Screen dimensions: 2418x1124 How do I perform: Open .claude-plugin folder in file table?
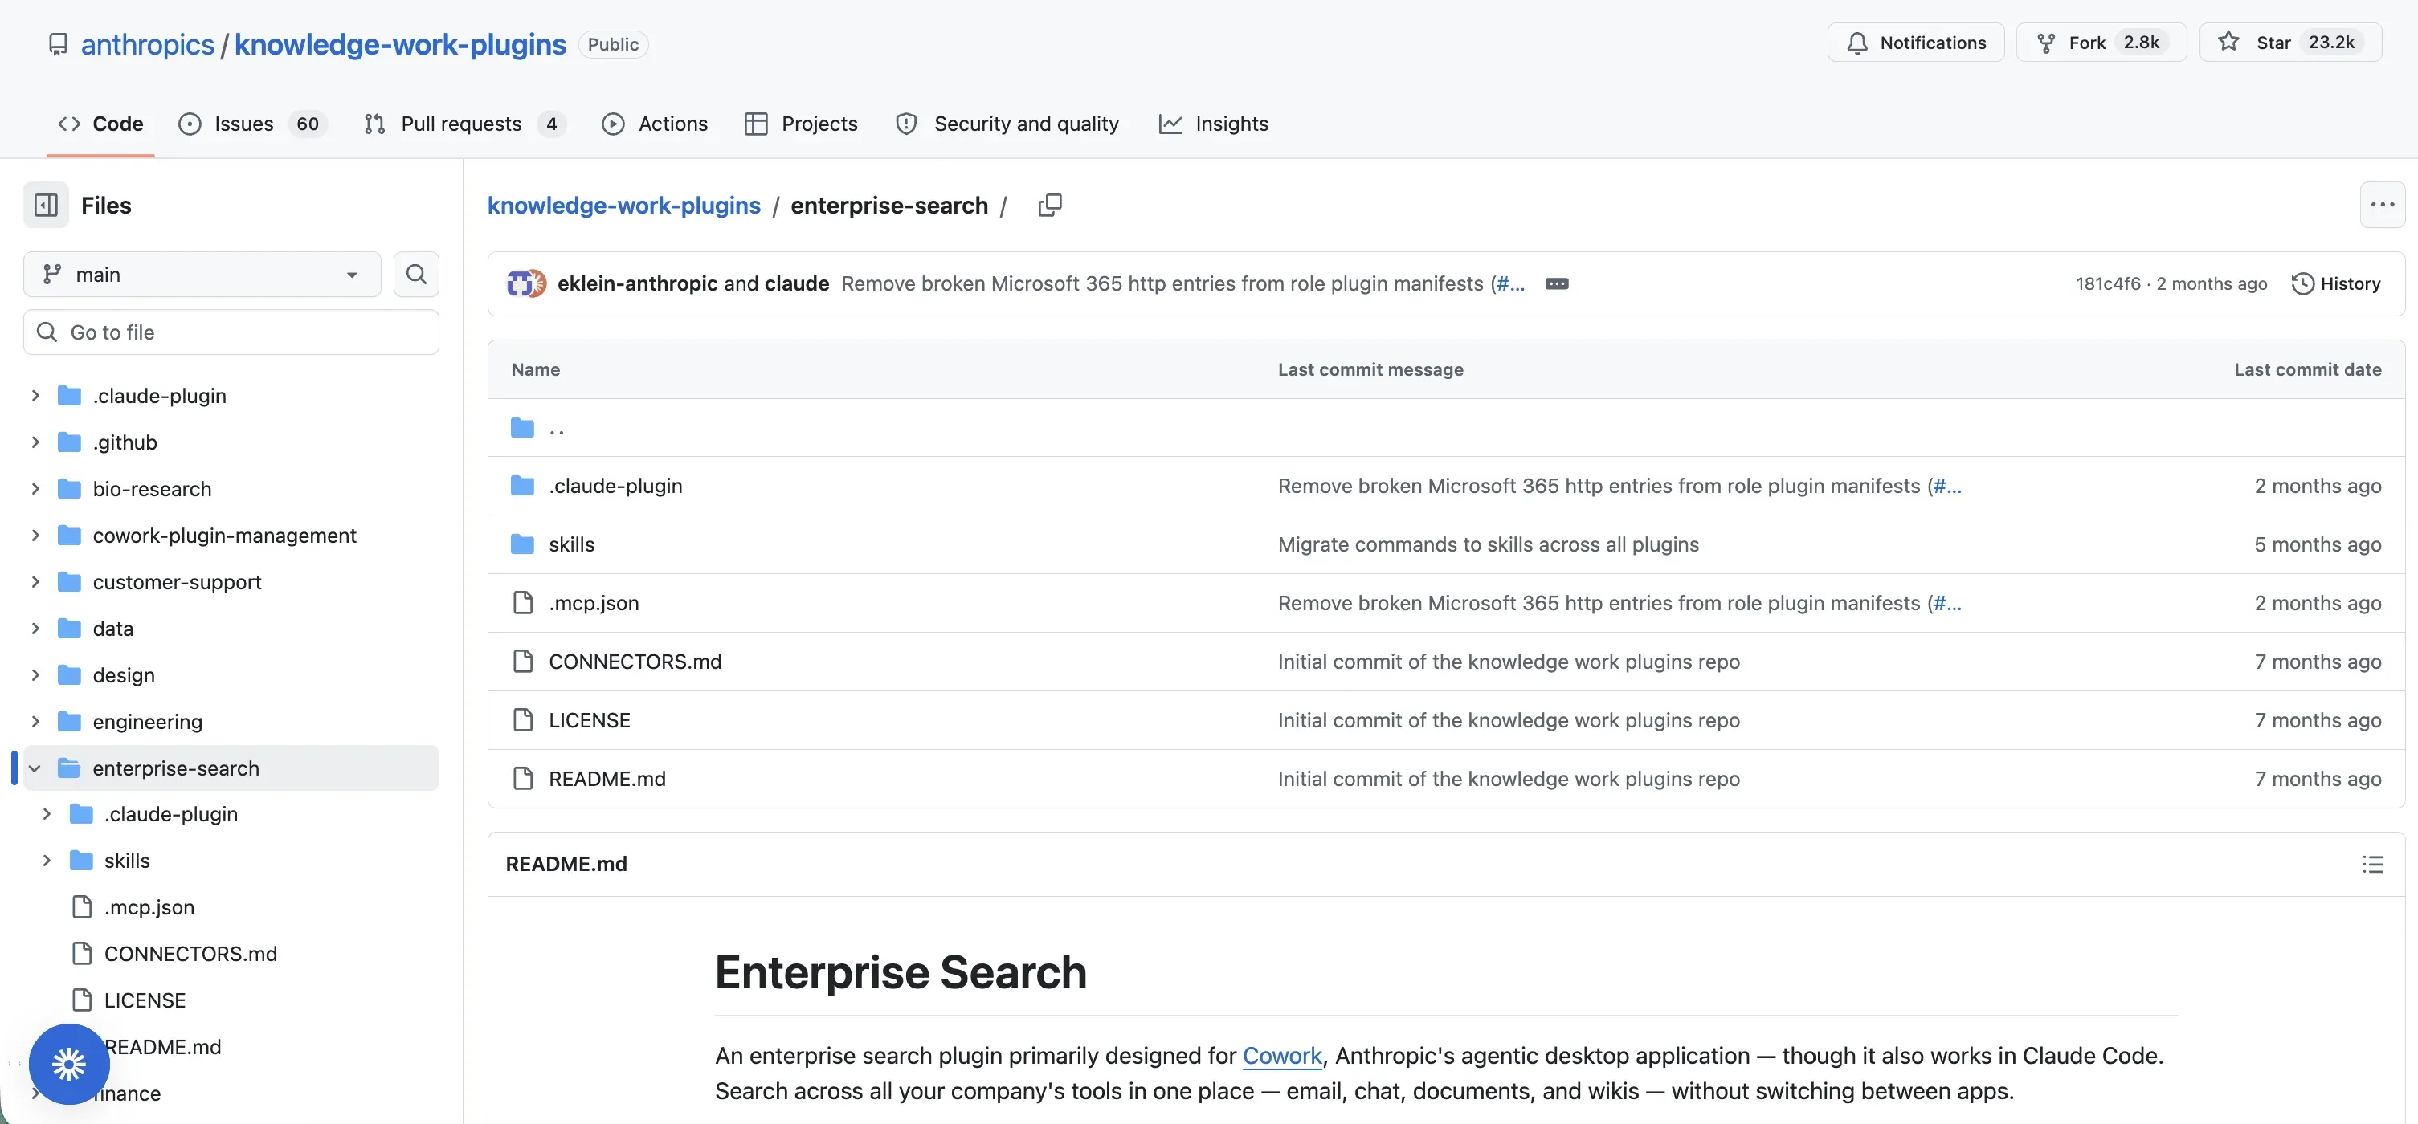click(x=616, y=486)
